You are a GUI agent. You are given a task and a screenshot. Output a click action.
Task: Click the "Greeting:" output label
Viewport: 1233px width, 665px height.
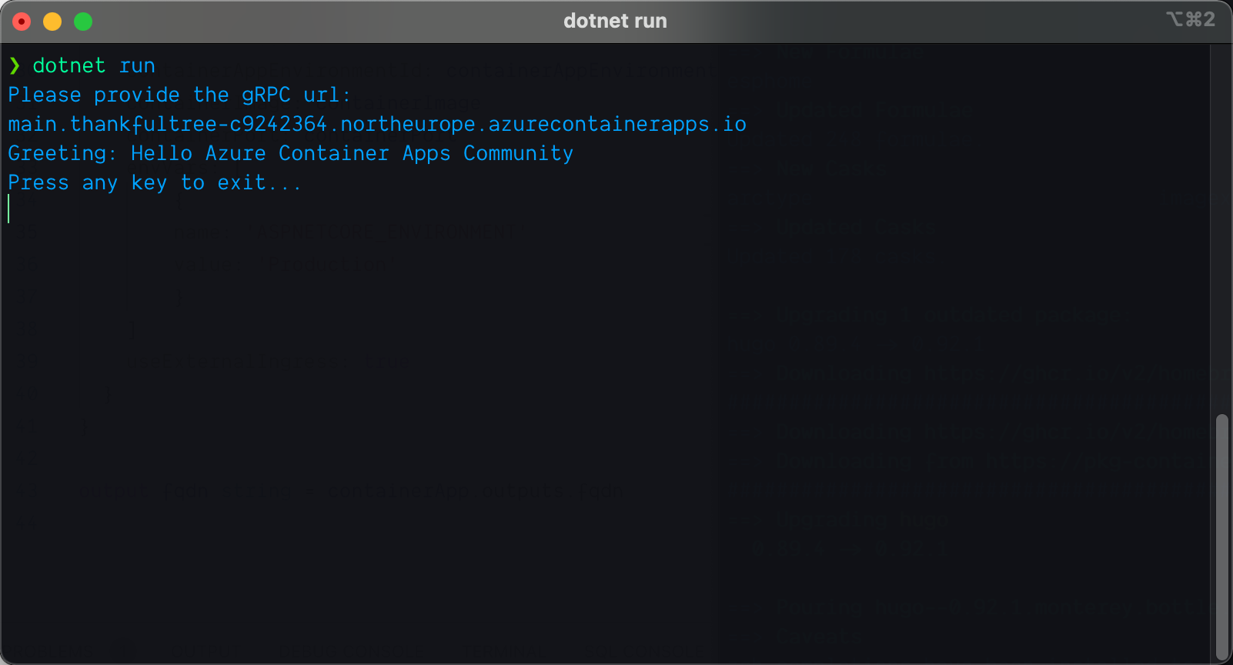(x=62, y=153)
